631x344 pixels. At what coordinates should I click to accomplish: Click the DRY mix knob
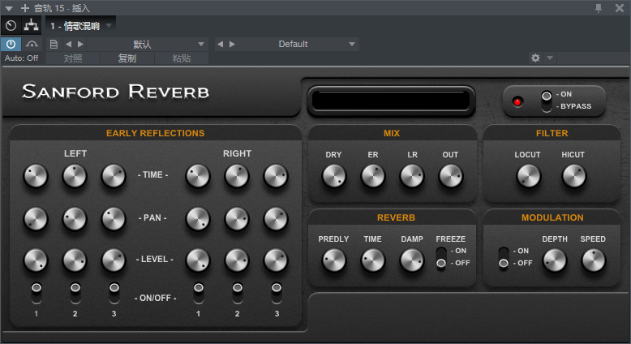click(334, 176)
